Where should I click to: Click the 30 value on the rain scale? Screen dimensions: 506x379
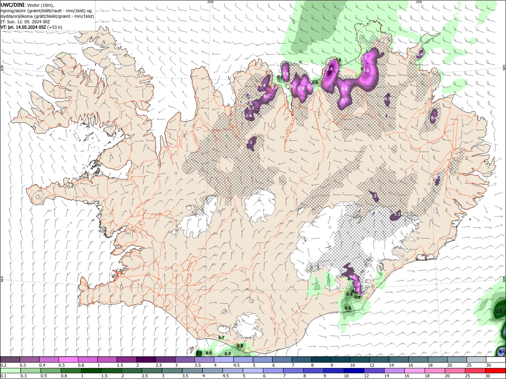pos(489,376)
